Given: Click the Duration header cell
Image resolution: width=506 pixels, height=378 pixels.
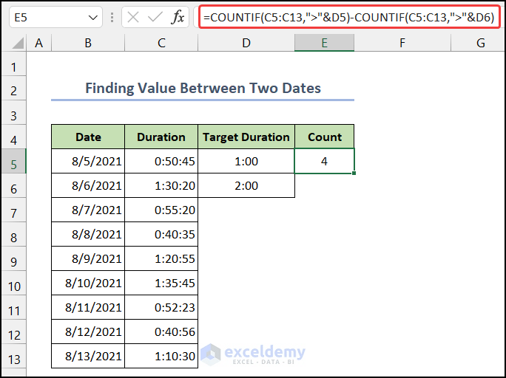Looking at the screenshot, I should [161, 137].
